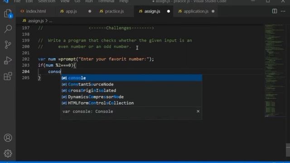
Task: Select the 'console' autocomplete suggestion
Action: click(x=131, y=78)
